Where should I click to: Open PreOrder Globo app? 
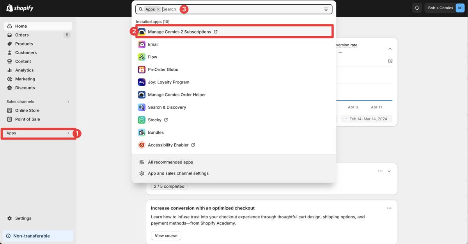(234, 70)
